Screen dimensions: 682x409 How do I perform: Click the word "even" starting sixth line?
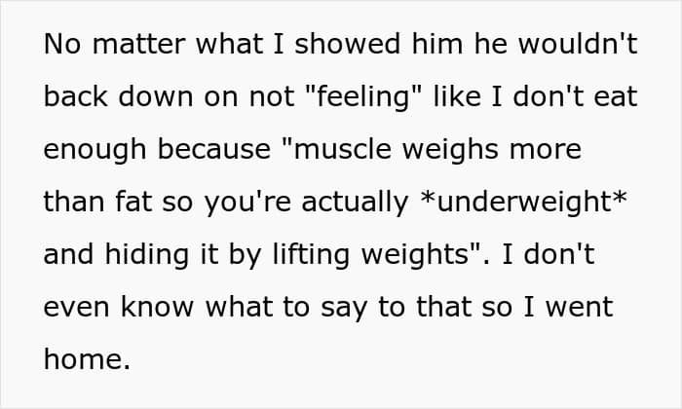point(77,308)
